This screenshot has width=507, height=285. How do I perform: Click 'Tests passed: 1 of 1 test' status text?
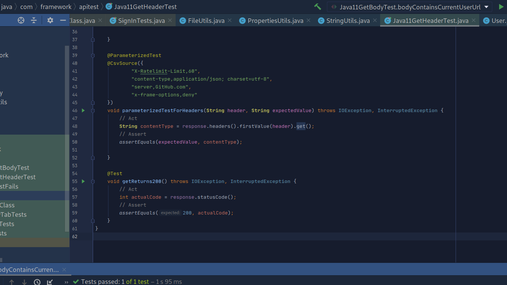pos(115,282)
